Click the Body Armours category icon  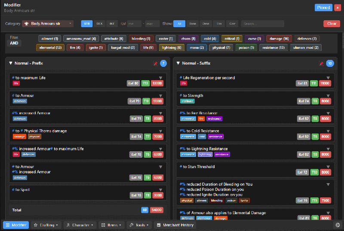(x=27, y=24)
